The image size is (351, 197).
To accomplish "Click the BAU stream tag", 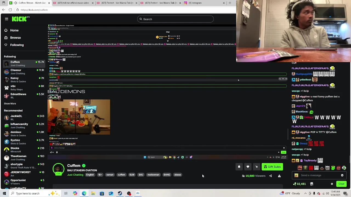I will pos(141,175).
